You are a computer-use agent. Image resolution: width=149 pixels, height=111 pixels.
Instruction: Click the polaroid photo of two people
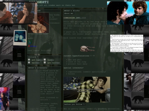(20, 38)
